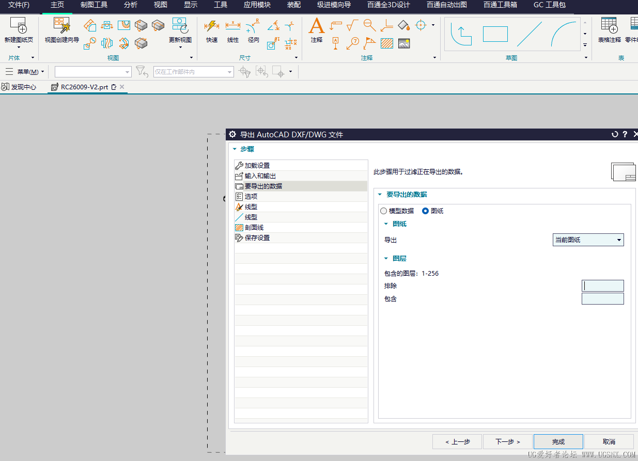Viewport: 638px width, 461px height.
Task: Open the 文件(F) menu
Action: click(x=19, y=5)
